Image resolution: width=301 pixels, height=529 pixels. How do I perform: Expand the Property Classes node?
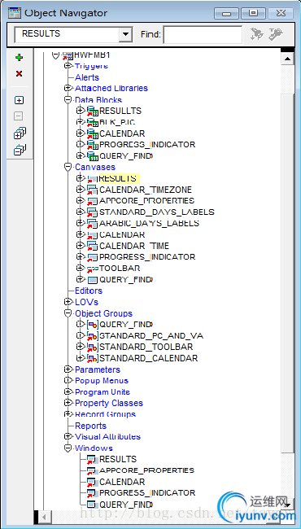68,403
